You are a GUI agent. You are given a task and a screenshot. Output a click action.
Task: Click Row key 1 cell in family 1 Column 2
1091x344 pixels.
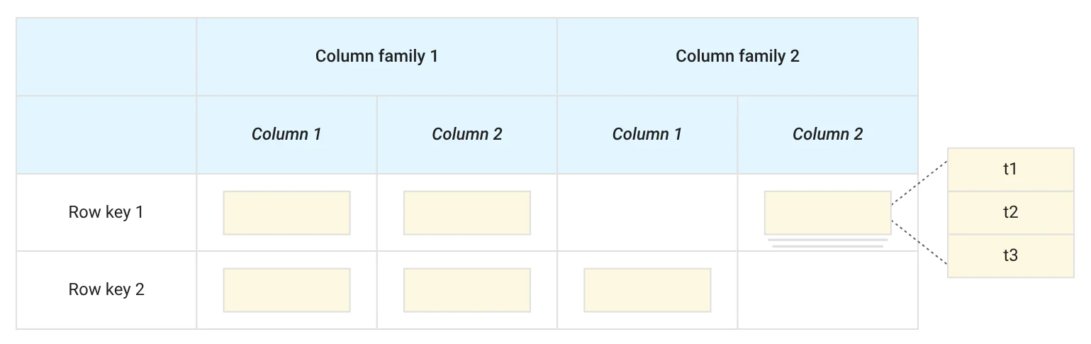(466, 213)
